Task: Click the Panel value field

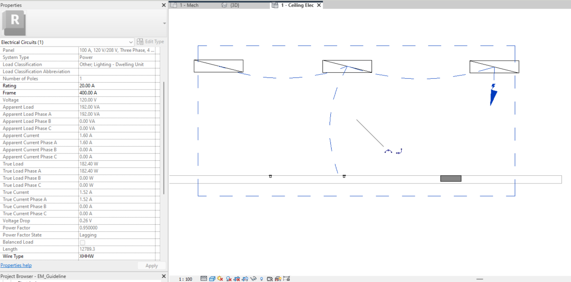Action: tap(117, 50)
